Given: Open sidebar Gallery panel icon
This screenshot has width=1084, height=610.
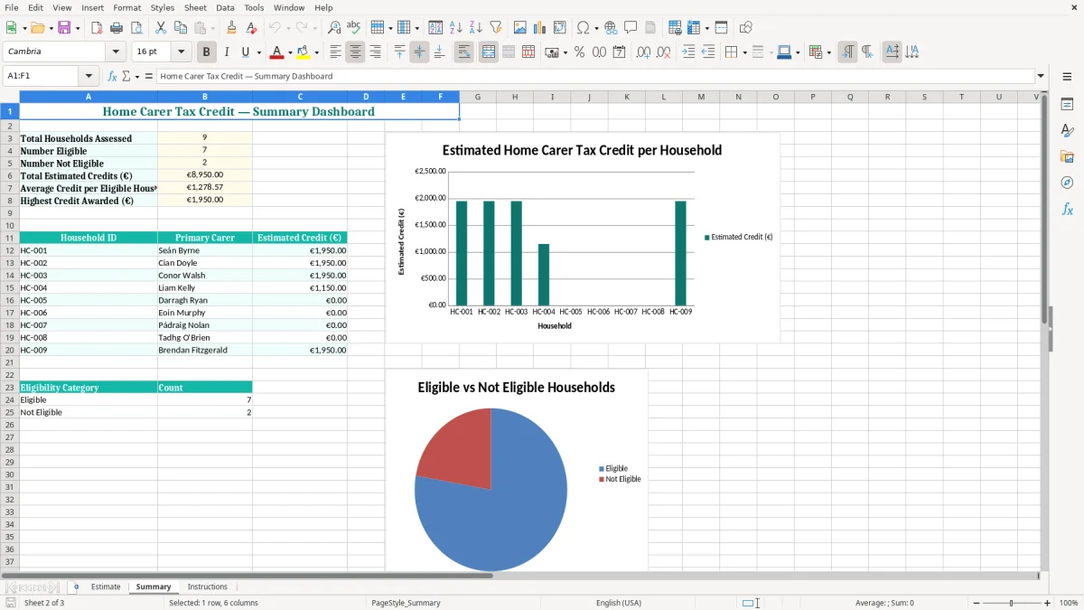Looking at the screenshot, I should point(1067,157).
